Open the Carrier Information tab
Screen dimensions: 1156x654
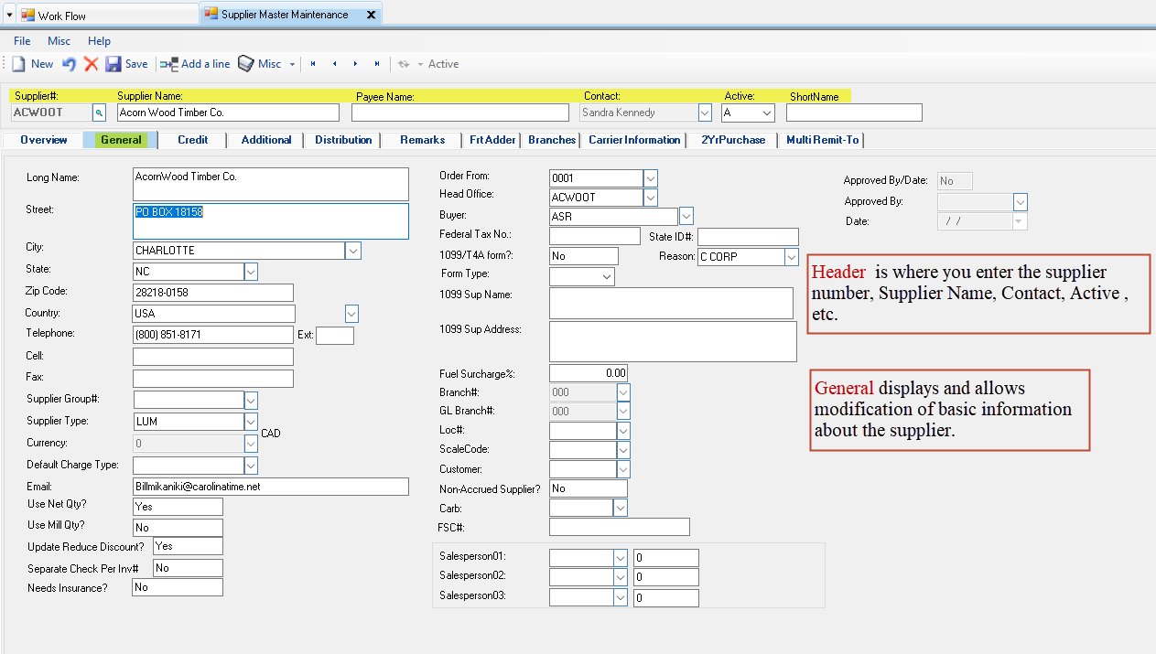(634, 140)
